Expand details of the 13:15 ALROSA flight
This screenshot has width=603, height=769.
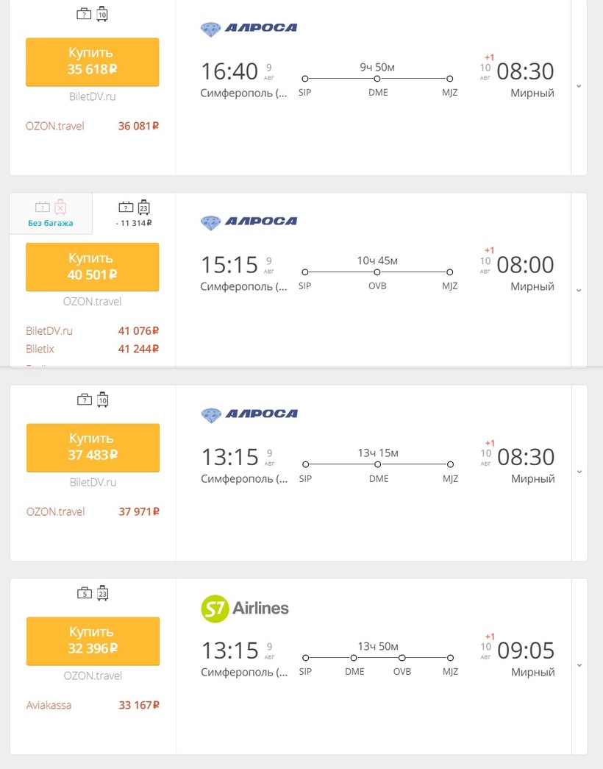click(x=579, y=472)
